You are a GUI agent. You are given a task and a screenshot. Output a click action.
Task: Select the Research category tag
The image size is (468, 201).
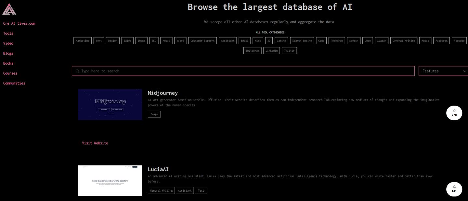point(337,41)
